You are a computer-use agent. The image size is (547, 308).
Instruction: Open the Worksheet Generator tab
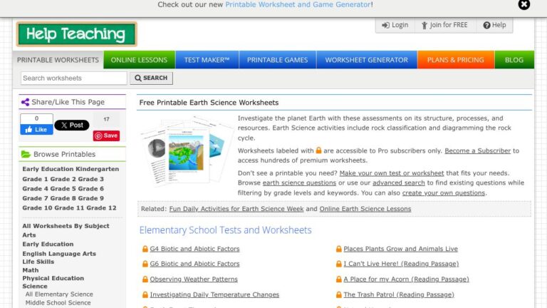[x=367, y=60]
